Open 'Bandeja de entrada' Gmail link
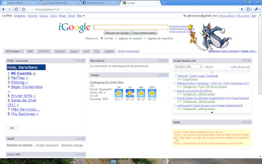 (x=20, y=145)
